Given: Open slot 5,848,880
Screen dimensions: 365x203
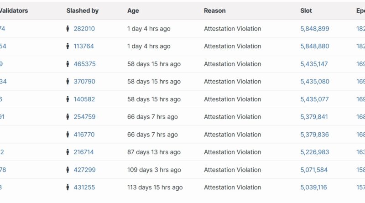Looking at the screenshot, I should 314,46.
